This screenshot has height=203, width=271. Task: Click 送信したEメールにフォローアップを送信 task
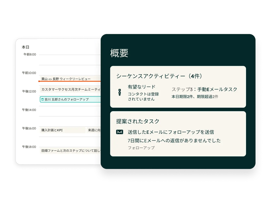(x=171, y=132)
